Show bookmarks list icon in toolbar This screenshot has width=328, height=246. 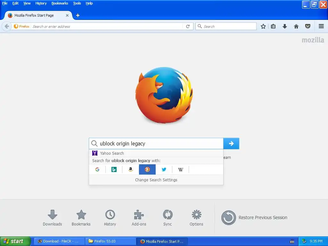pyautogui.click(x=273, y=26)
